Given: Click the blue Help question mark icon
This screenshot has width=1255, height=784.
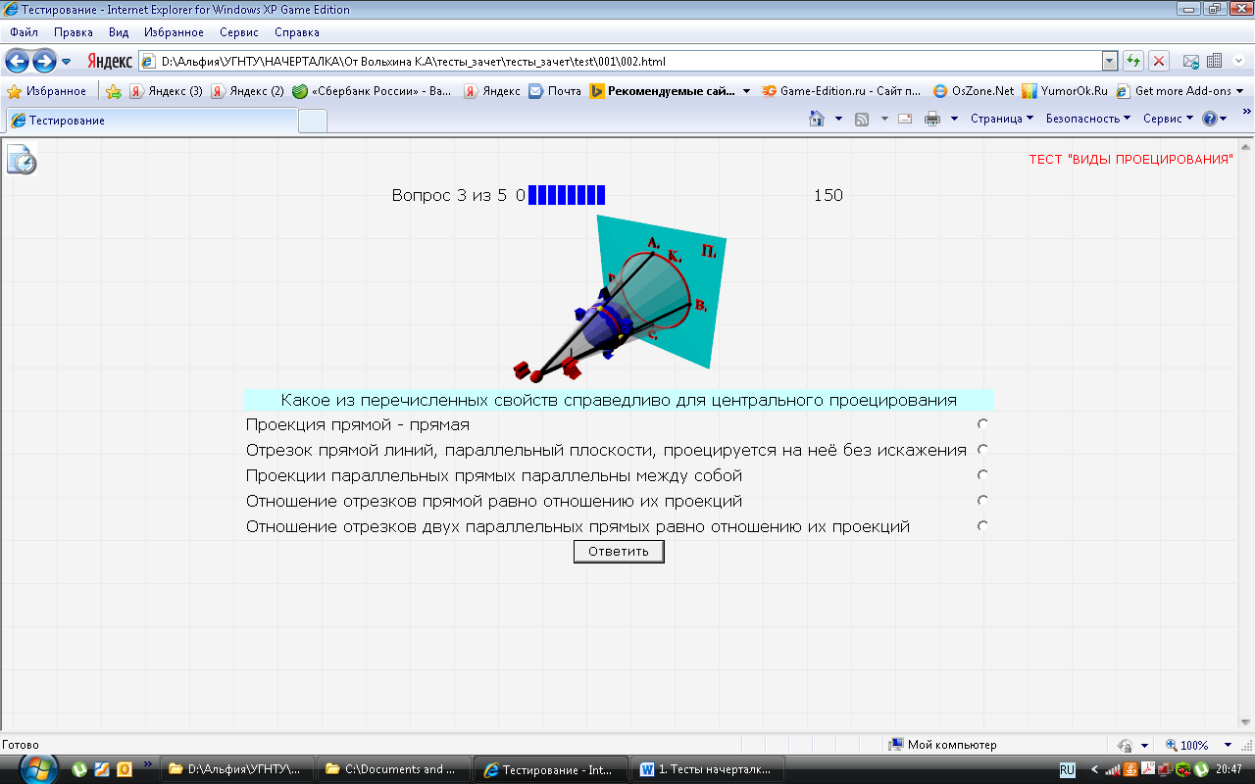Looking at the screenshot, I should point(1210,119).
